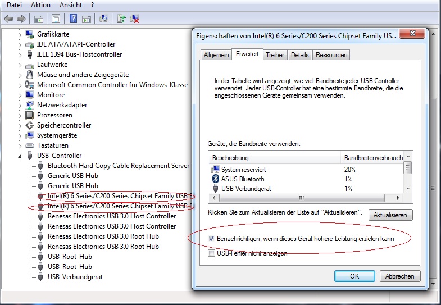Image resolution: width=441 pixels, height=305 pixels.
Task: Expand the Tastaturen node
Action: (20, 146)
